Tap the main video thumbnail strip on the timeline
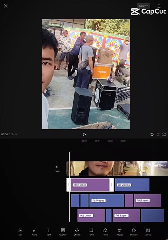 click(x=117, y=168)
